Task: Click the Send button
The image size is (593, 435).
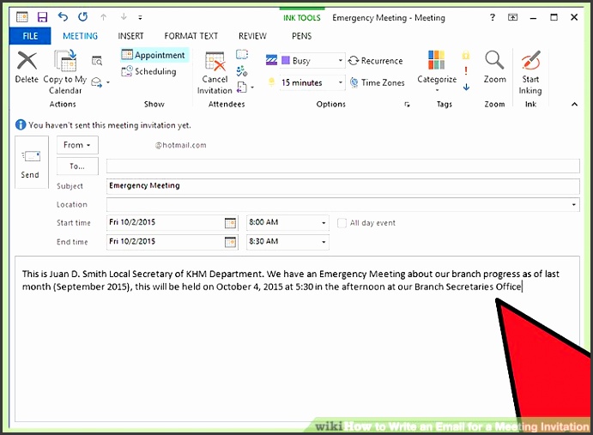Action: click(x=30, y=165)
